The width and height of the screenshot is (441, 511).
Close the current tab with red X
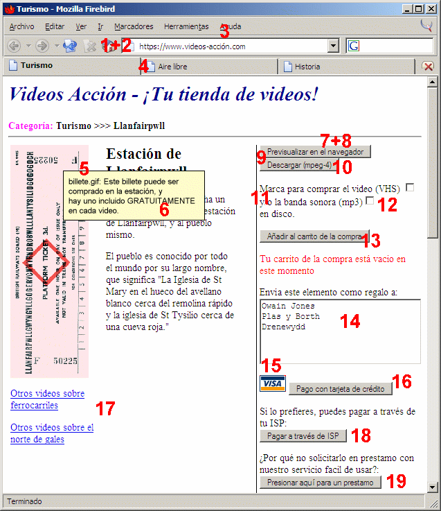pos(428,67)
